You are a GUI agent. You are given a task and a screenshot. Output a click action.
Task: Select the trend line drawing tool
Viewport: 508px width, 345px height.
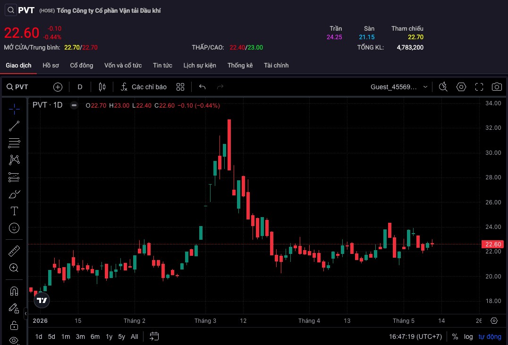14,126
